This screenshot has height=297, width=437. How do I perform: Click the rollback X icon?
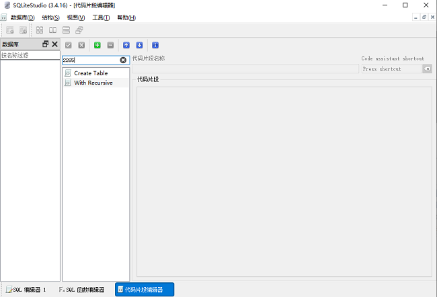point(81,45)
